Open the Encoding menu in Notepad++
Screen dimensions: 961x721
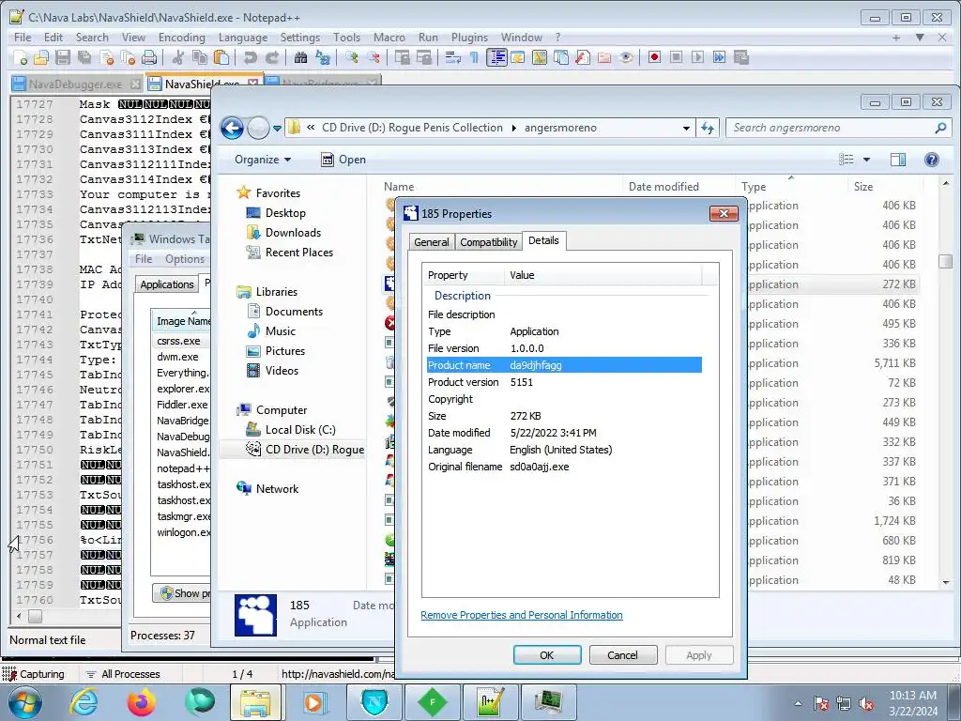[182, 38]
